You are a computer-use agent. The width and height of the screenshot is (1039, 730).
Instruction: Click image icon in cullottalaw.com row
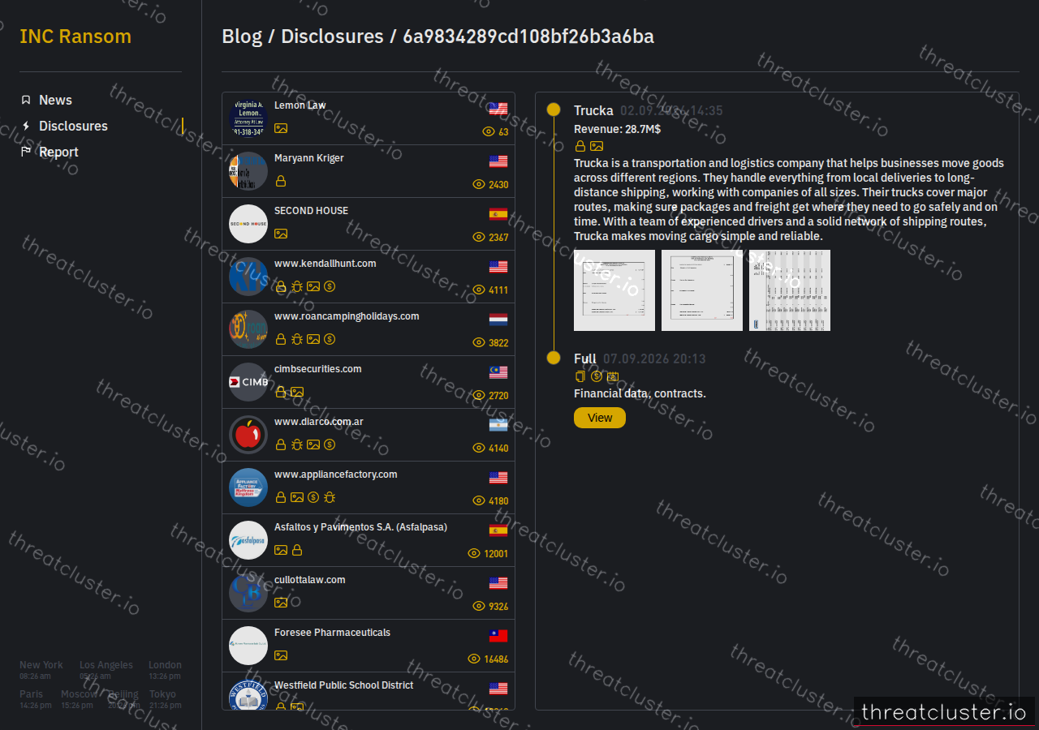point(281,603)
